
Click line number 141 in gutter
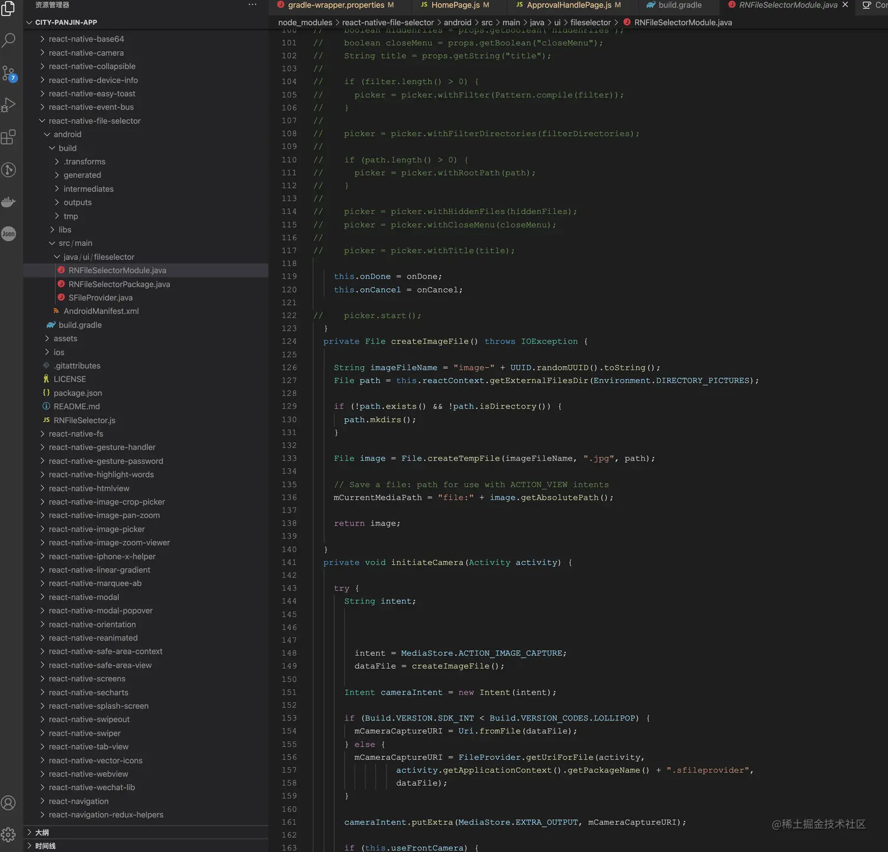[x=289, y=563]
